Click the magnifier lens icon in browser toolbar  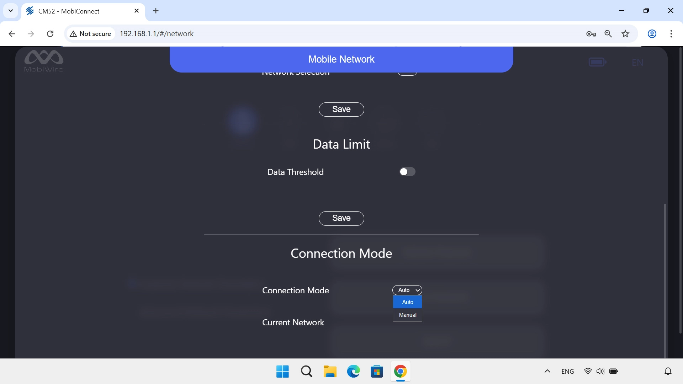click(x=608, y=34)
